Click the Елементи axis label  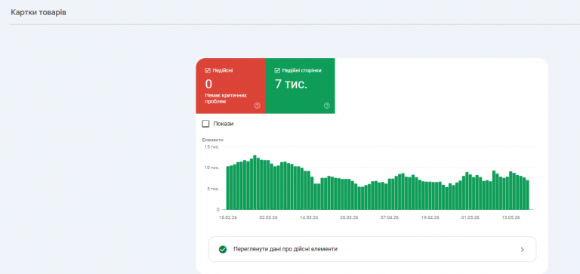(x=213, y=140)
